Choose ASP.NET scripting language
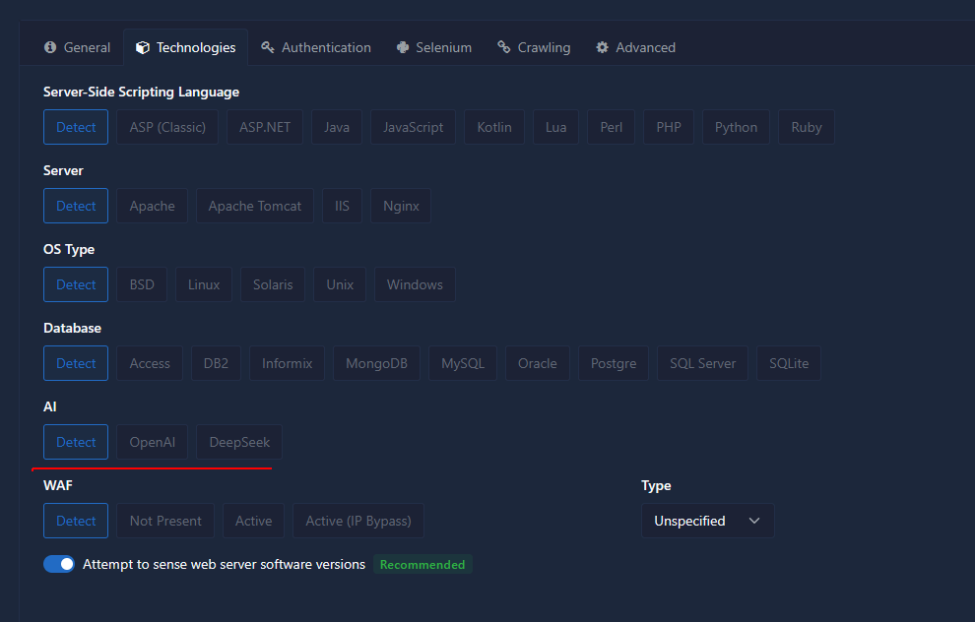 point(265,127)
